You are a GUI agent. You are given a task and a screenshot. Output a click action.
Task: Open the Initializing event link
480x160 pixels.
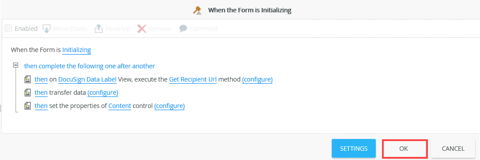point(76,50)
